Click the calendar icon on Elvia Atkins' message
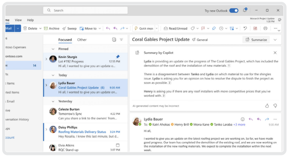 (118, 145)
